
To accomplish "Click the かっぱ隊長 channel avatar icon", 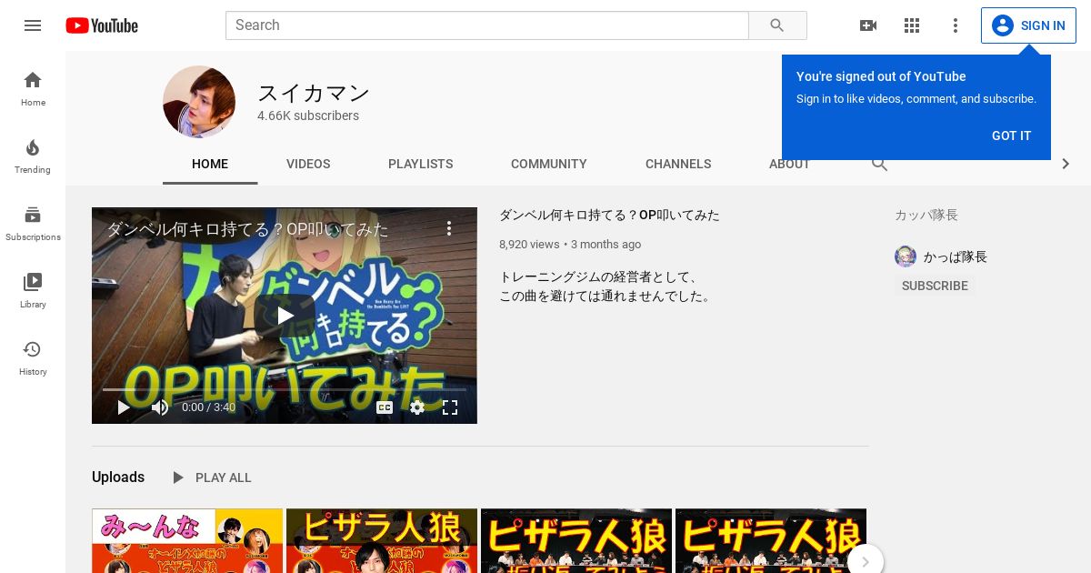I will (x=906, y=256).
